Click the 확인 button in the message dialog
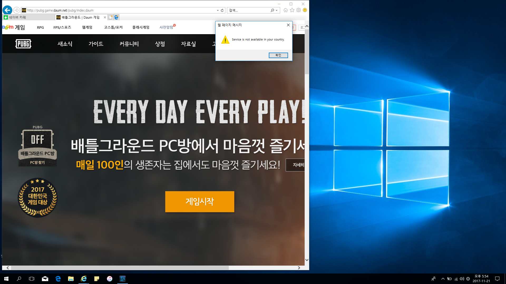The image size is (506, 284). [x=278, y=55]
